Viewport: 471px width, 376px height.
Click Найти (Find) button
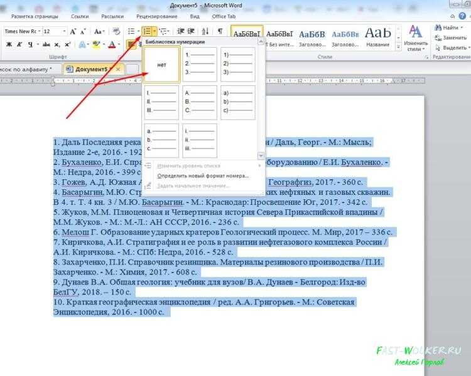pyautogui.click(x=448, y=28)
